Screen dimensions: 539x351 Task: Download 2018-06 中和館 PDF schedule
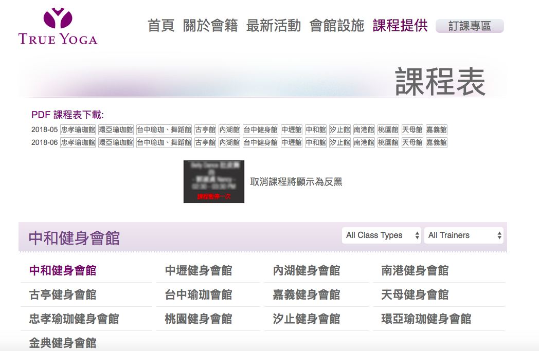tap(316, 142)
